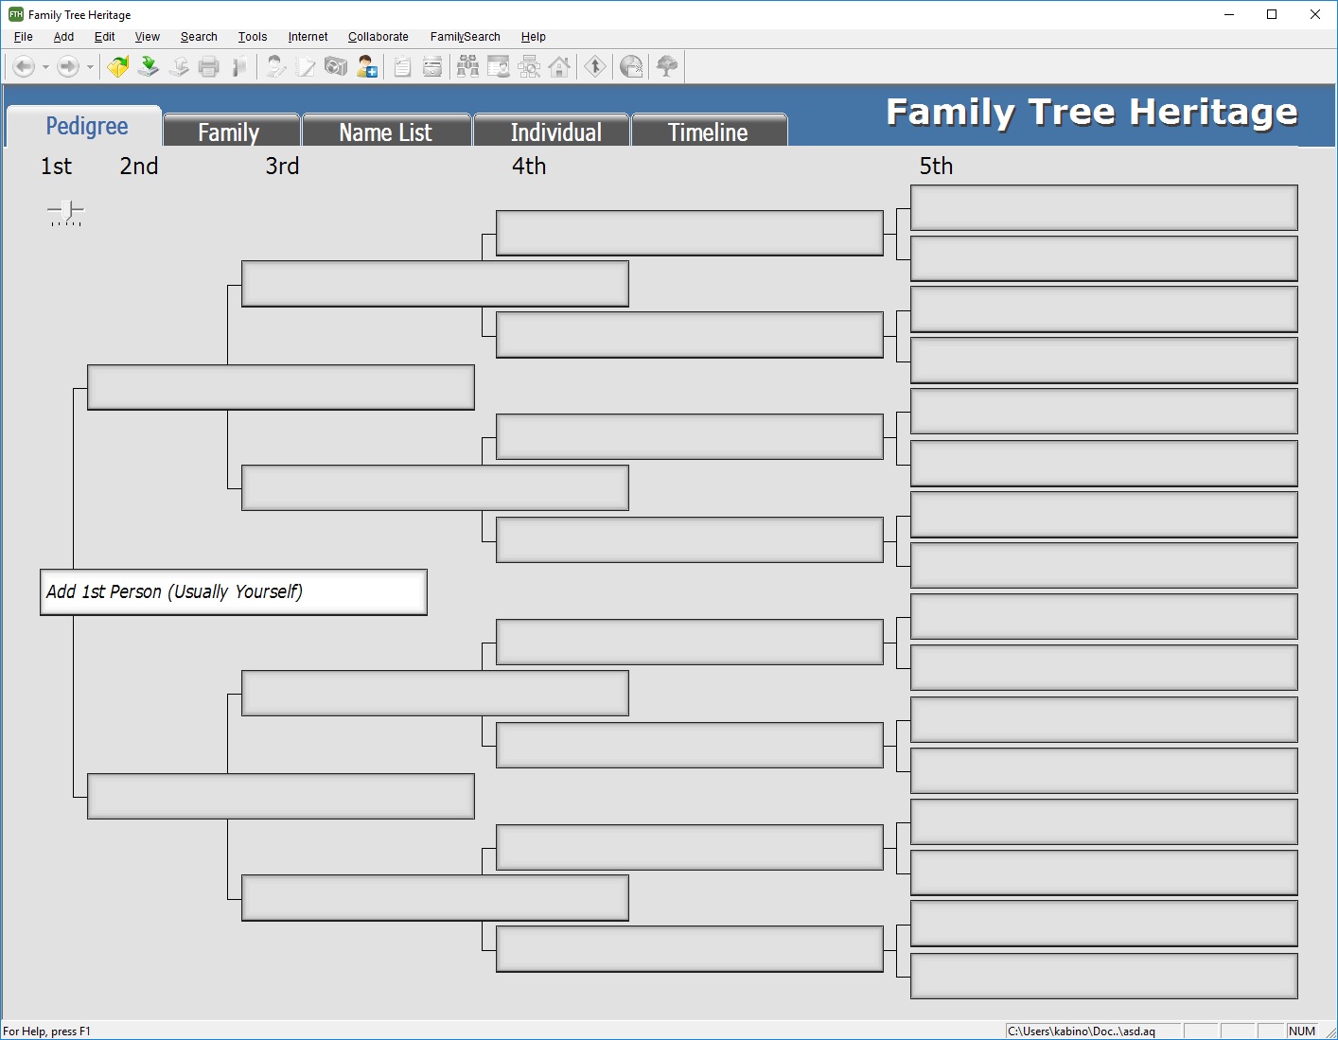Click the 4th generation label
The image size is (1338, 1040).
pos(529,167)
